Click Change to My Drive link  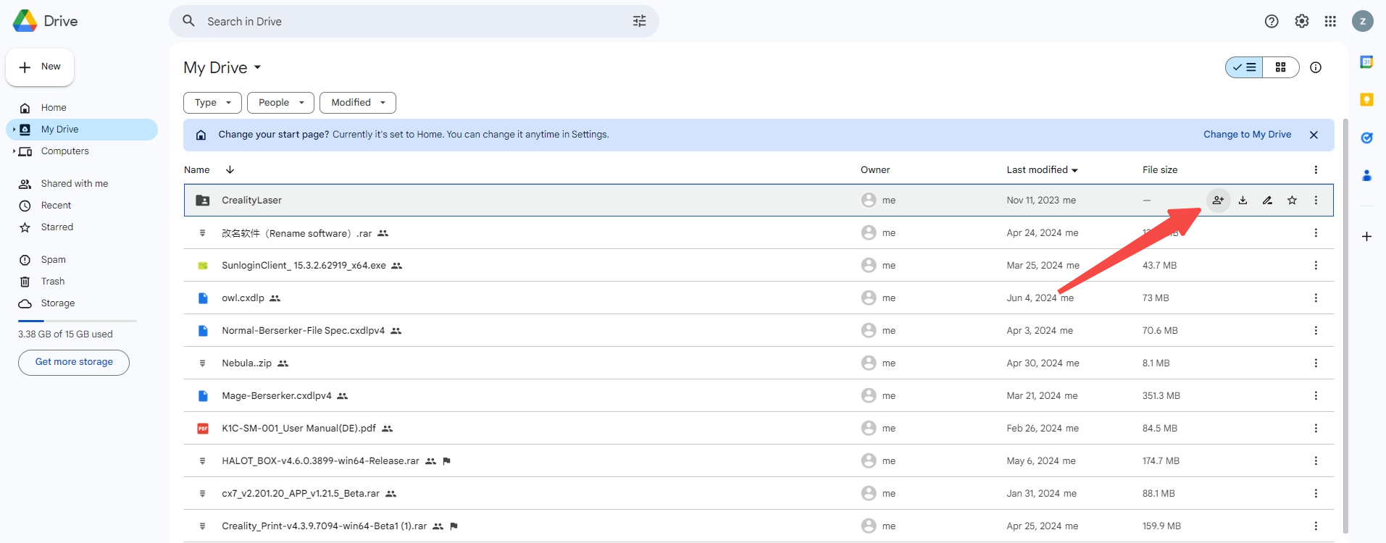coord(1247,135)
